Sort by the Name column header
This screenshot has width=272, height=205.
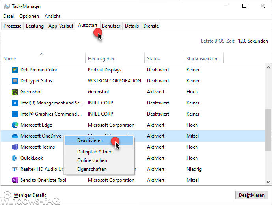(x=43, y=59)
